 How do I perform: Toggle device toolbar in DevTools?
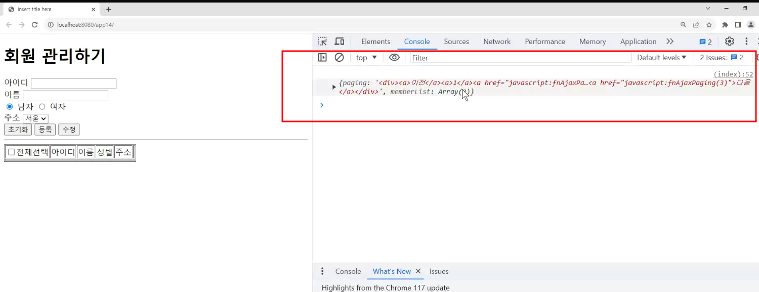pyautogui.click(x=340, y=41)
